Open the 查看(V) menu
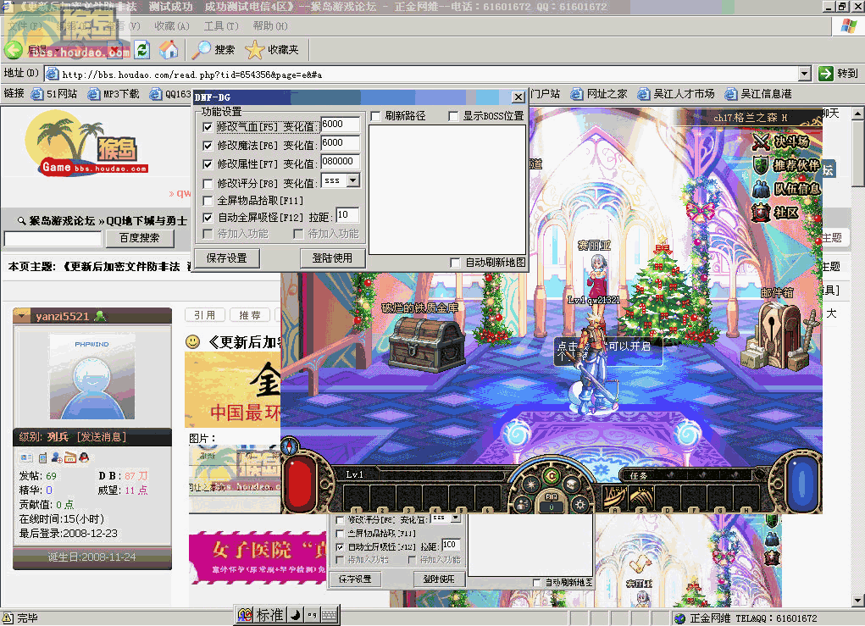 click(123, 26)
